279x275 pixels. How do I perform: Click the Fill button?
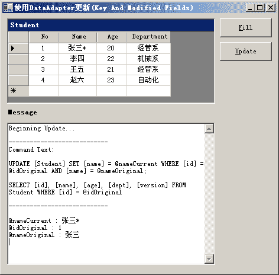(246, 28)
